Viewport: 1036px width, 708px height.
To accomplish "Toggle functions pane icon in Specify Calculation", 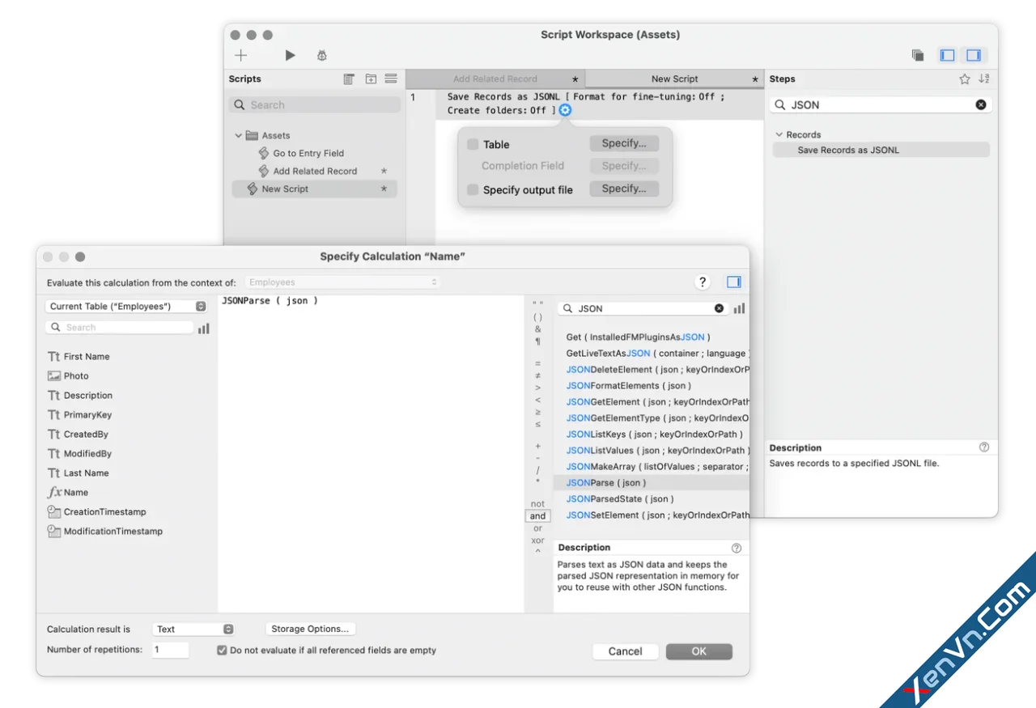I will pyautogui.click(x=734, y=282).
